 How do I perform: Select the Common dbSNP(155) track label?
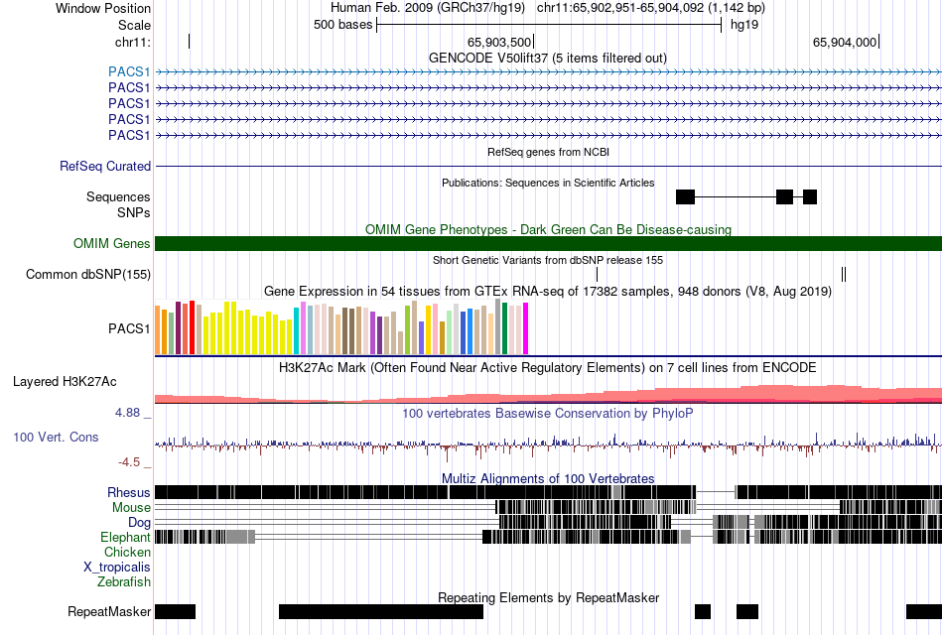(x=87, y=274)
